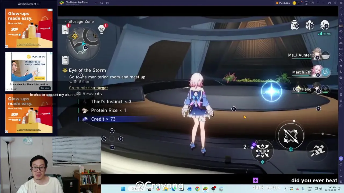Screen dimensions: 344x193
Task: Click microphone icon in system tray
Action: point(303,189)
